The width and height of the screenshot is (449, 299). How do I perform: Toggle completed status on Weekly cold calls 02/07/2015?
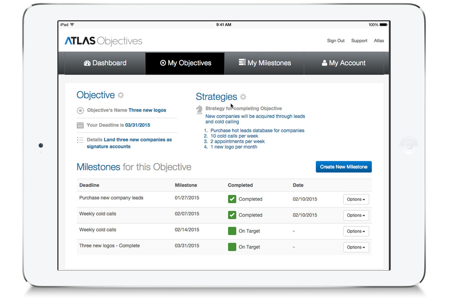(x=232, y=215)
